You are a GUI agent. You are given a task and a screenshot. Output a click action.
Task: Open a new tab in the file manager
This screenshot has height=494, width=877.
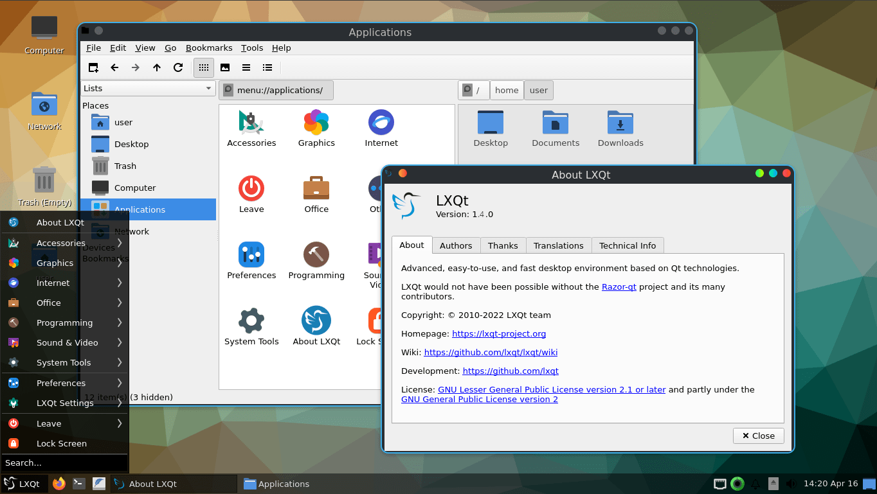pos(93,67)
